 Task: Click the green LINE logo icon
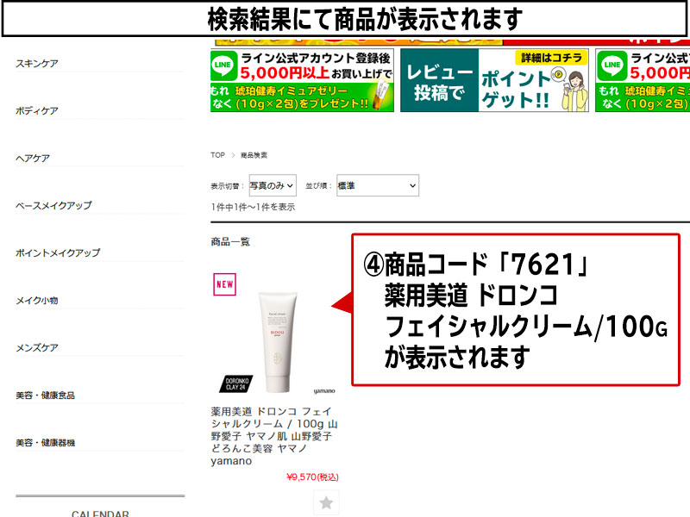tap(223, 65)
